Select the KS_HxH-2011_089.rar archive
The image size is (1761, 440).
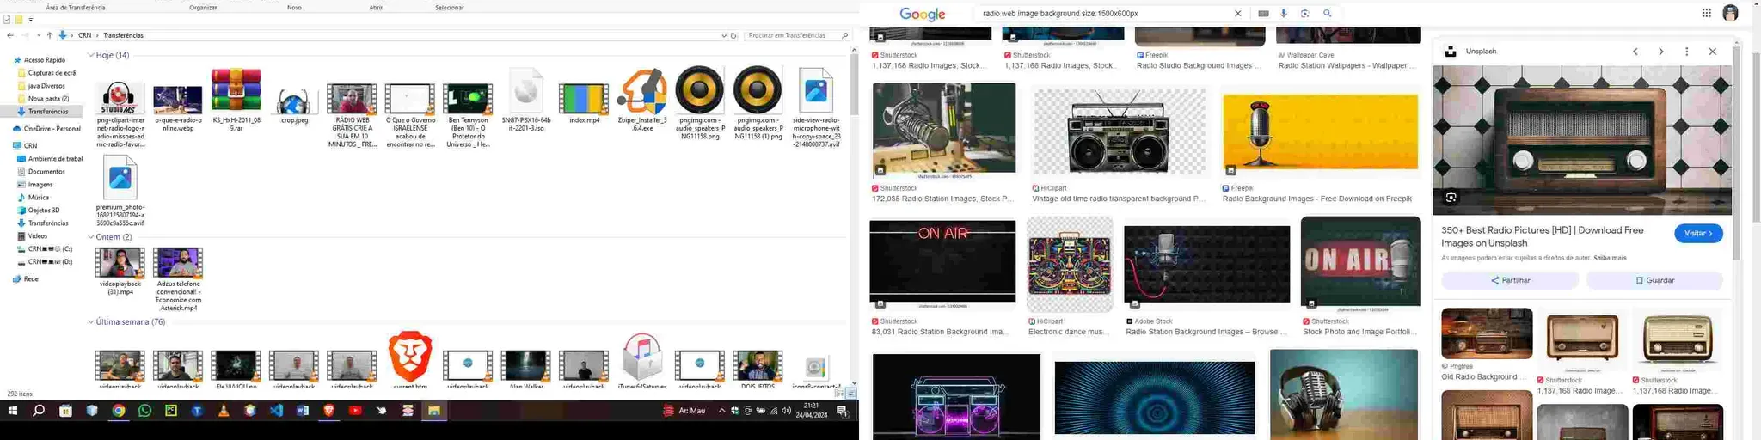236,100
